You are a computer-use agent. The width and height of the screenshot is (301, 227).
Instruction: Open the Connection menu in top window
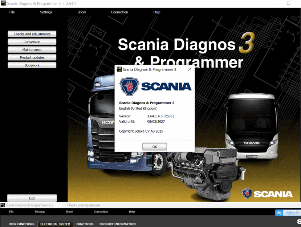[119, 12]
